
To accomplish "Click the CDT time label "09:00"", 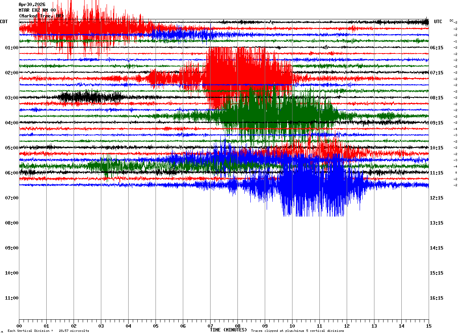I will coord(12,248).
